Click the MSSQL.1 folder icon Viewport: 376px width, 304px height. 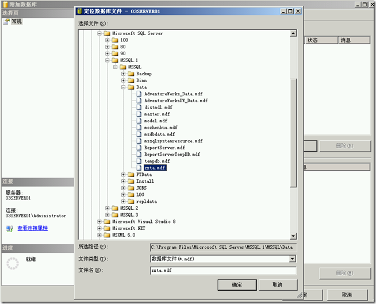tap(115, 60)
